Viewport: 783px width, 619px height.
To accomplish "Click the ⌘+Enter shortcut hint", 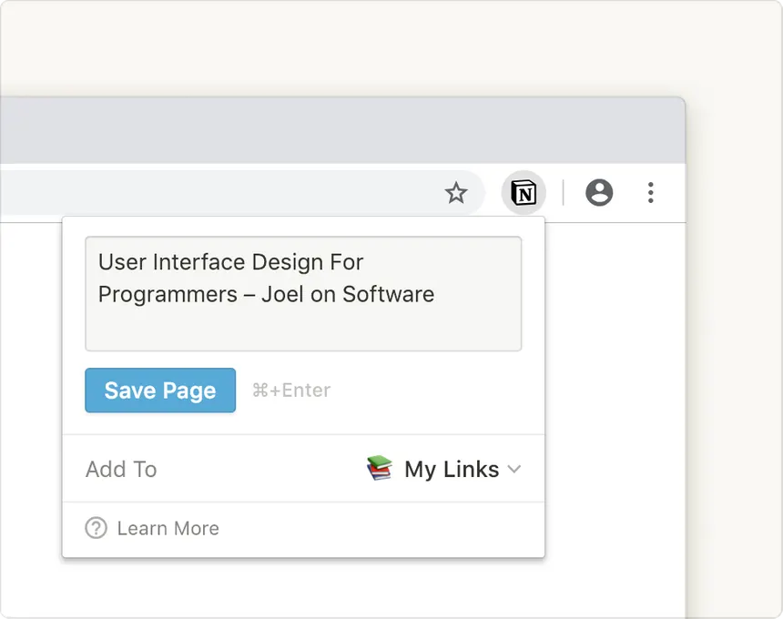I will tap(291, 391).
